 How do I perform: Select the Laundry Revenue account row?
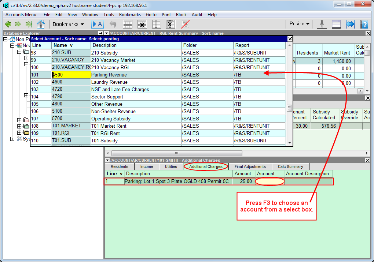point(109,82)
